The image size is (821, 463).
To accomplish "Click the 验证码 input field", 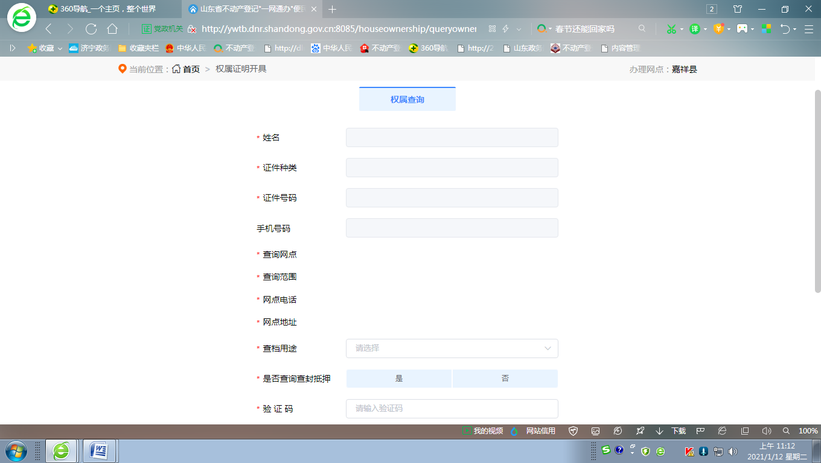I will [x=452, y=409].
